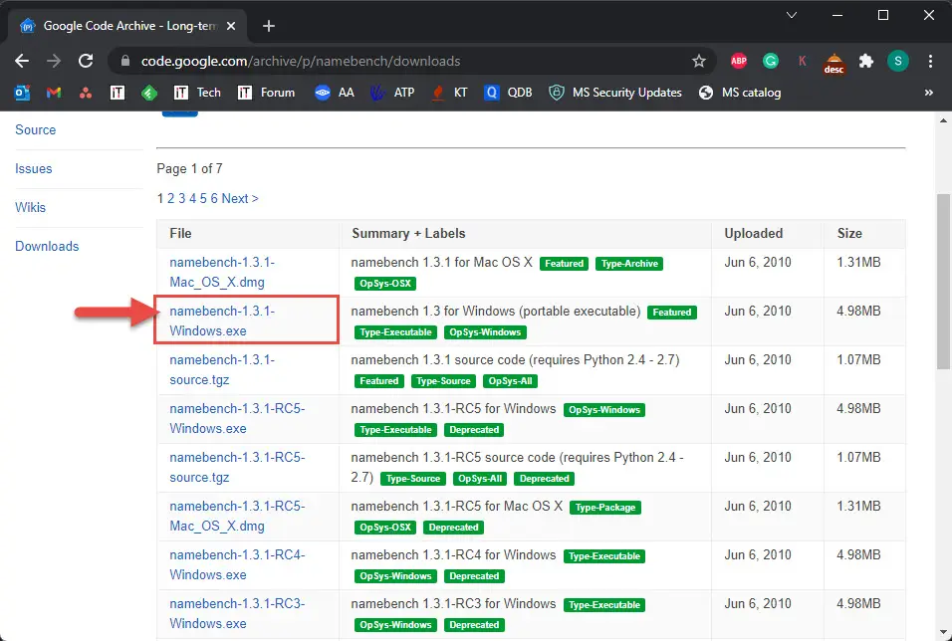
Task: Open the green S profile avatar
Action: click(x=898, y=61)
